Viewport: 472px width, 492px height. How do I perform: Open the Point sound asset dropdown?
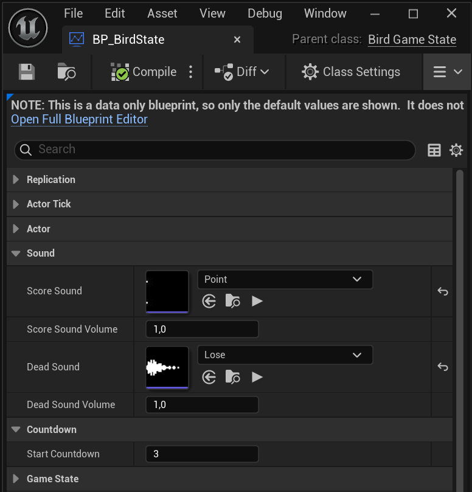285,279
